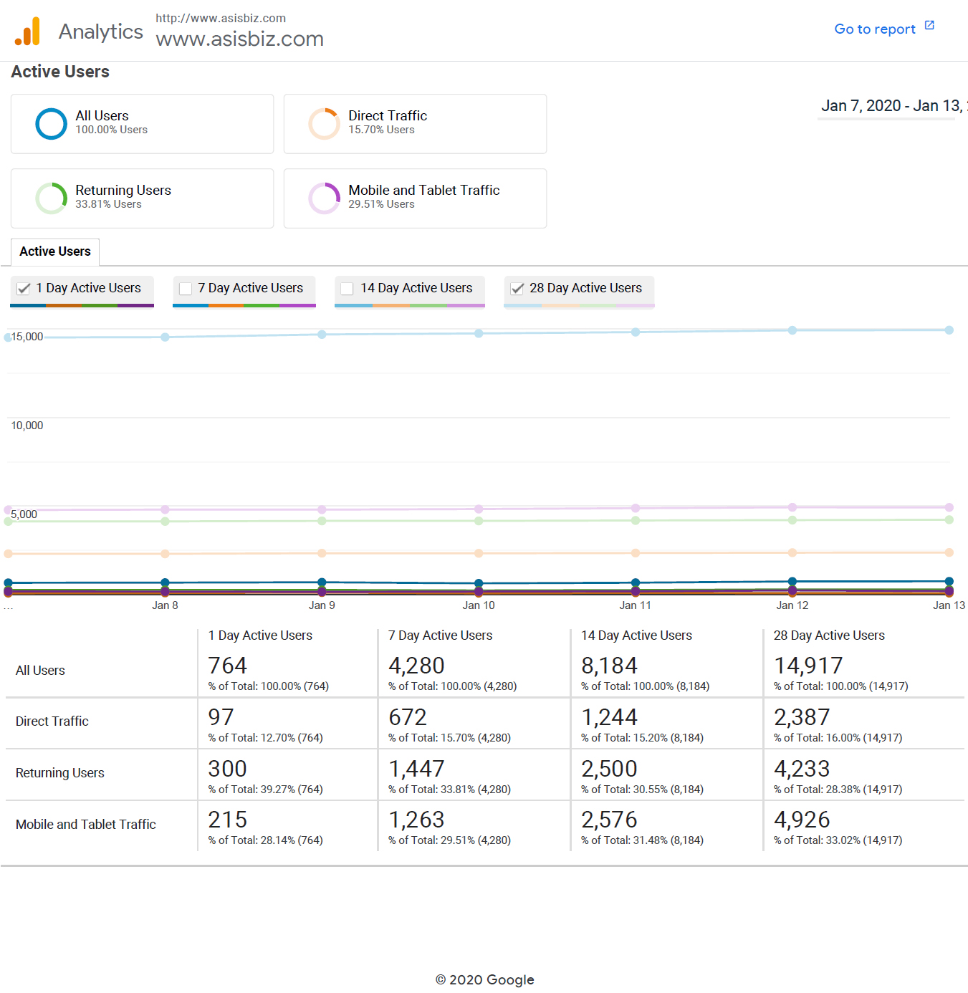
Task: Select the Returning Users green ring icon
Action: [x=52, y=198]
